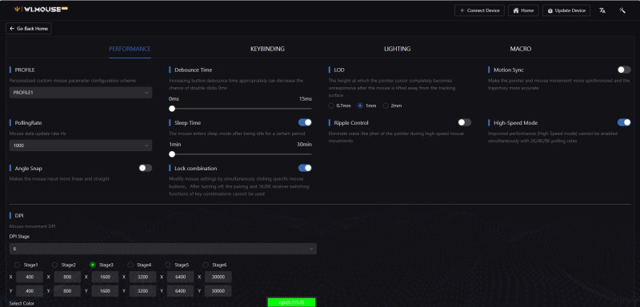Click Go Back Home button
The image size is (640, 307).
tap(29, 29)
